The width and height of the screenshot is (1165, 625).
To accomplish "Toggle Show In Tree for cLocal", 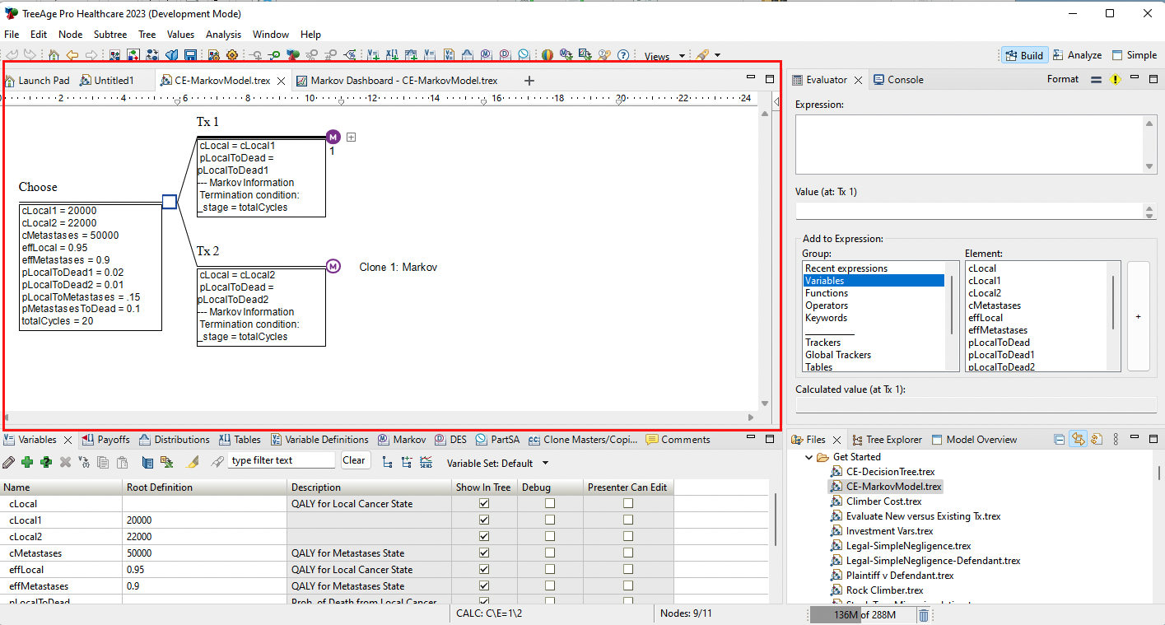I will 483,503.
